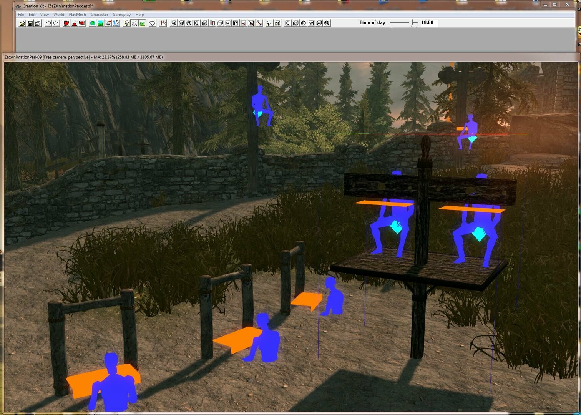Click the green landscape editing icon
The height and width of the screenshot is (415, 581).
click(x=93, y=23)
